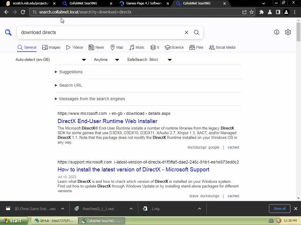This screenshot has width=301, height=225.
Task: Open the extensions puzzle icon
Action: tap(261, 12)
